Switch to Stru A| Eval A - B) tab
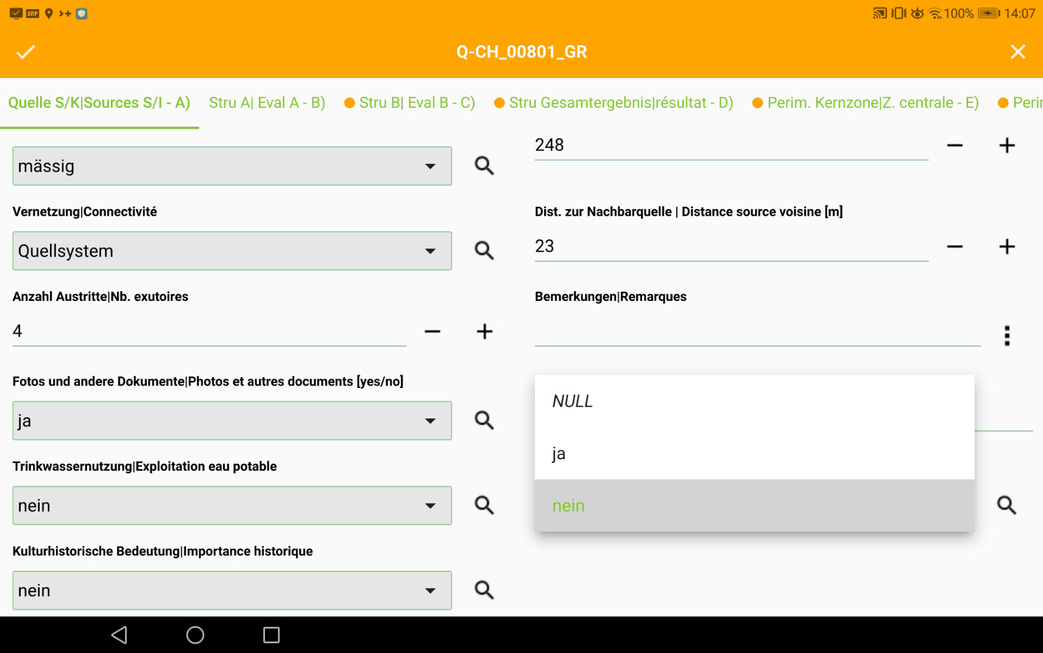1043x653 pixels. (x=267, y=103)
